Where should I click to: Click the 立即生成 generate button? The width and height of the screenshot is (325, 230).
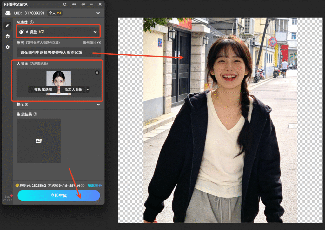click(x=58, y=196)
